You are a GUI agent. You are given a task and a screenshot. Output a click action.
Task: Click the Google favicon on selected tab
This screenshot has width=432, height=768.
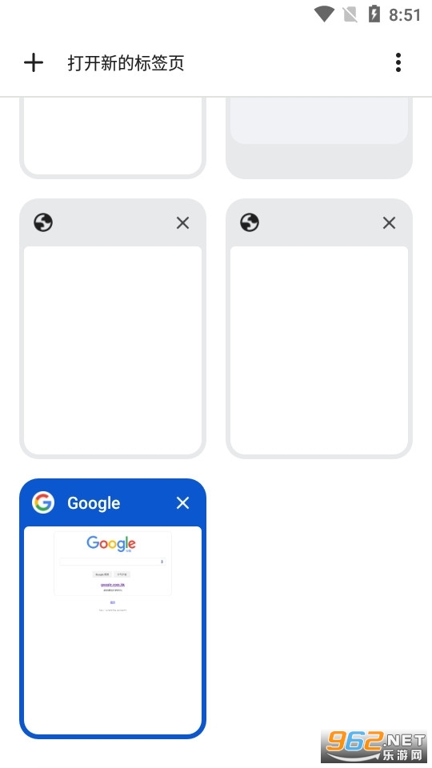coord(43,502)
